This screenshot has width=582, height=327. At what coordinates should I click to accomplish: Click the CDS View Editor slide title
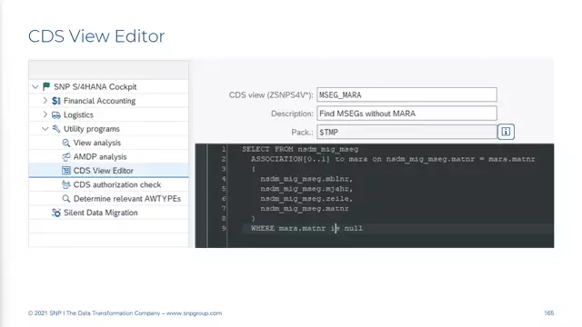click(96, 36)
